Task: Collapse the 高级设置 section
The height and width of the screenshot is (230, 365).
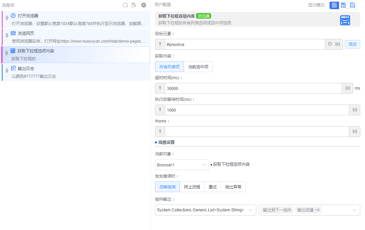Action: pos(165,142)
